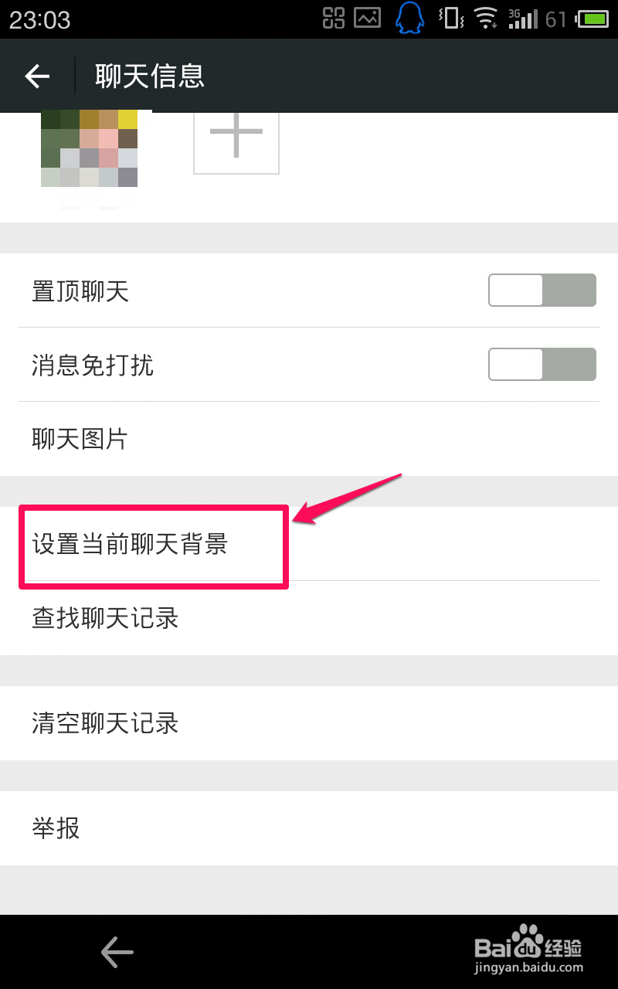This screenshot has width=618, height=989.
Task: Tap the back arrow in header
Action: point(37,76)
